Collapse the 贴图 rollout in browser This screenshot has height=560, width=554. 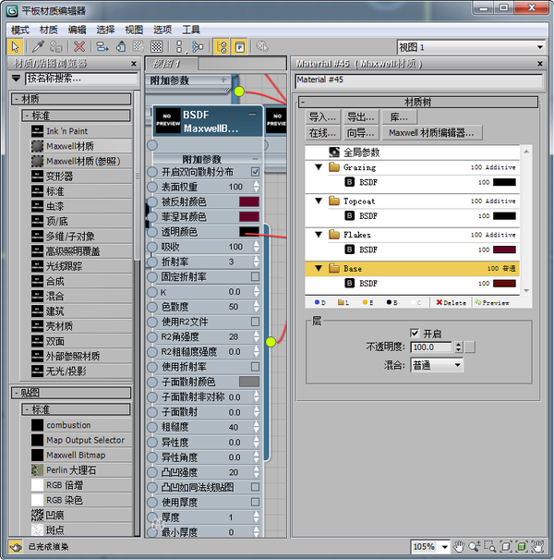(x=71, y=393)
